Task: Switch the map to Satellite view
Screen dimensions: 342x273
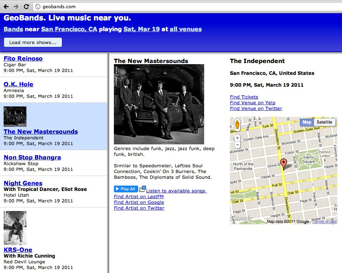Action: [324, 122]
